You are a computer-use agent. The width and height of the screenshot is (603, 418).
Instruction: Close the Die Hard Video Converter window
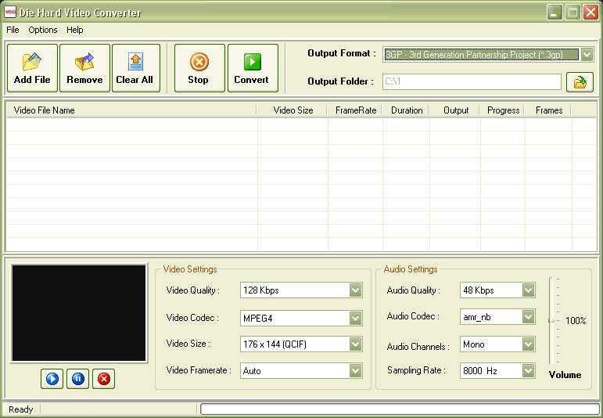pos(590,13)
